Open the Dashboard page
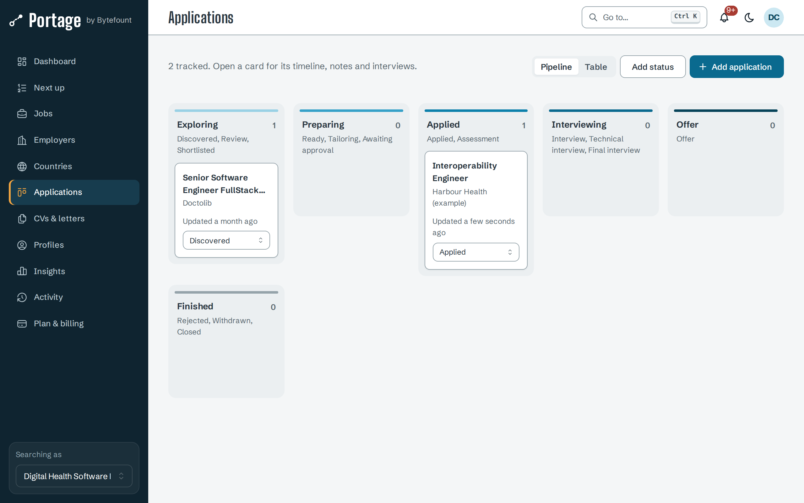 pyautogui.click(x=74, y=62)
